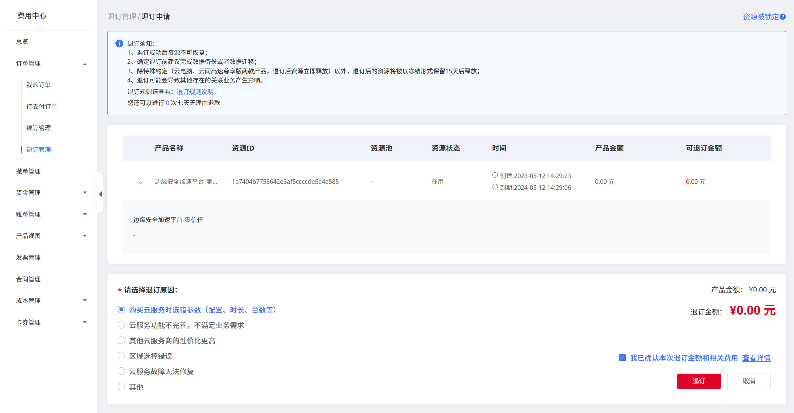Image resolution: width=794 pixels, height=413 pixels.
Task: Click the 资金管理 sidebar label
Action: [x=28, y=192]
